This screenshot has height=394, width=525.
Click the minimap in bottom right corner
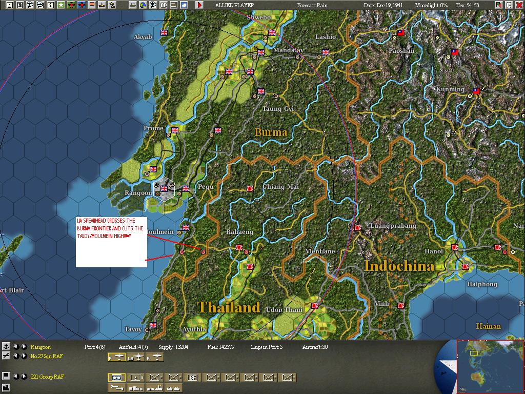(490, 366)
